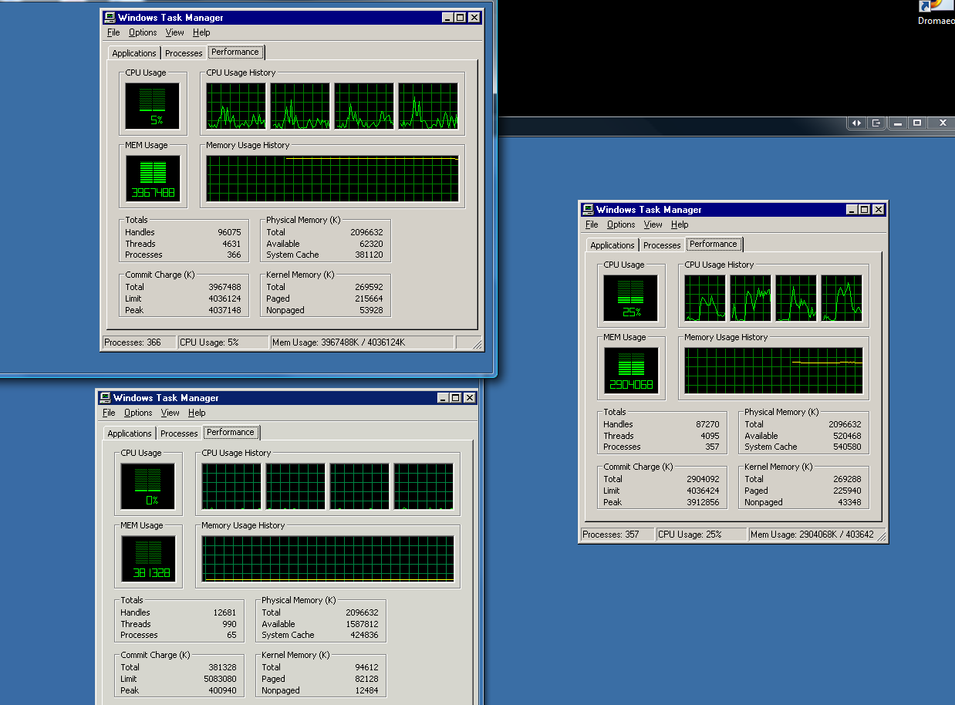Open Help menu in 357-process Task Manager

(x=680, y=224)
